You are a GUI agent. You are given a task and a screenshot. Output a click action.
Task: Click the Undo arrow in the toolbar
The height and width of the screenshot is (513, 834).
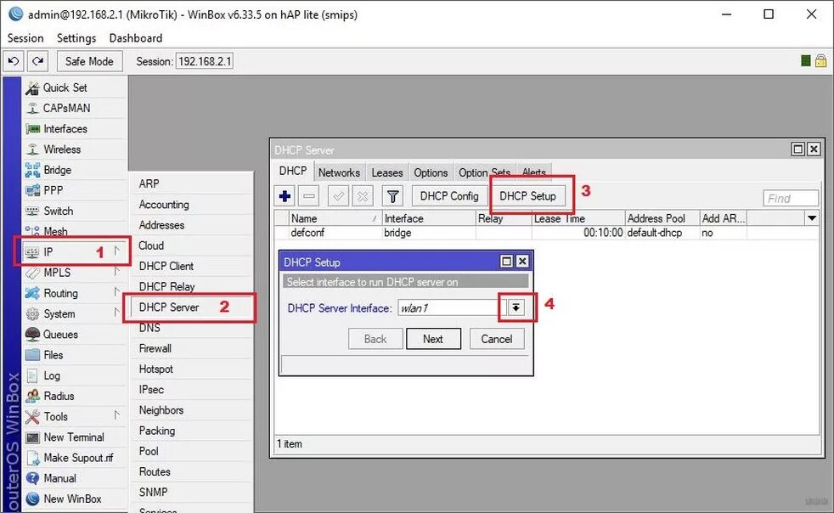(14, 61)
